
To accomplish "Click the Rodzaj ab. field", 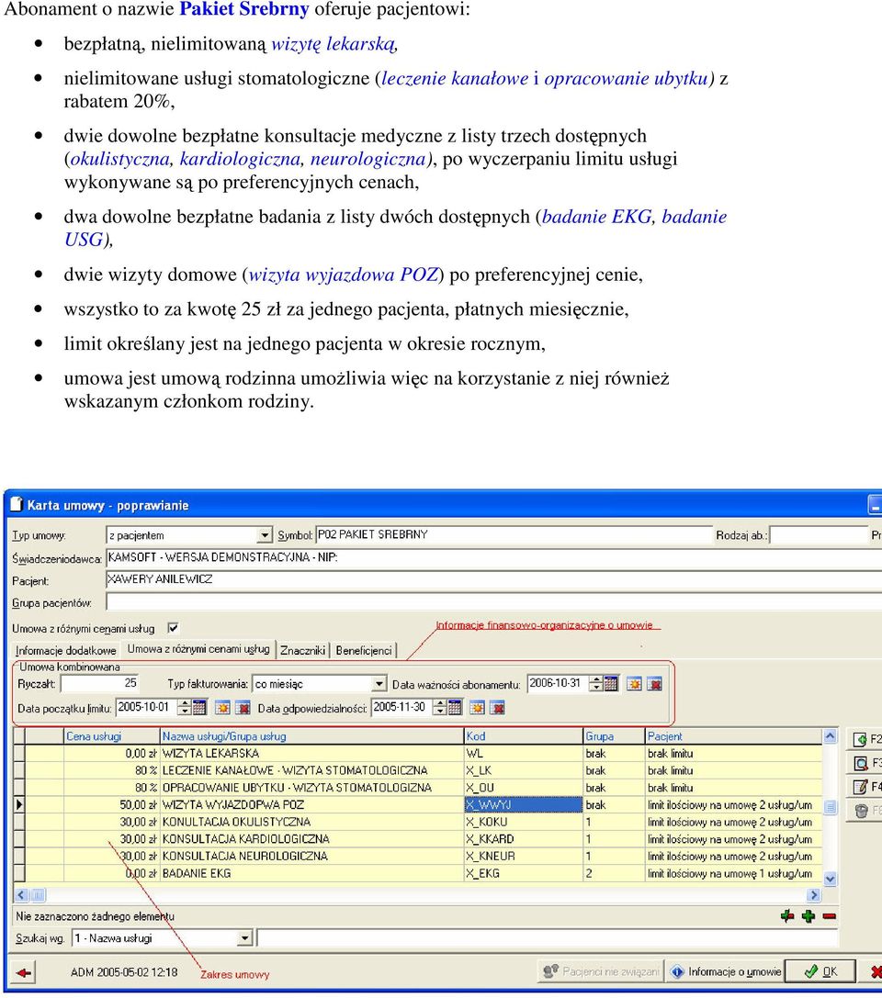I will pyautogui.click(x=819, y=535).
